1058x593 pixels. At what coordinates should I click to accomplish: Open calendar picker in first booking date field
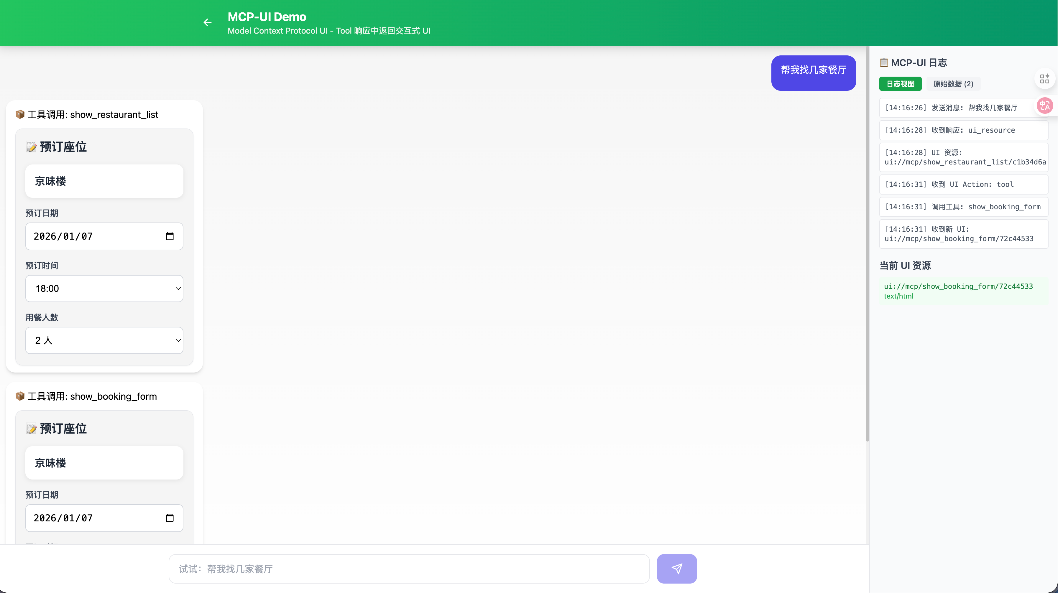(x=170, y=236)
